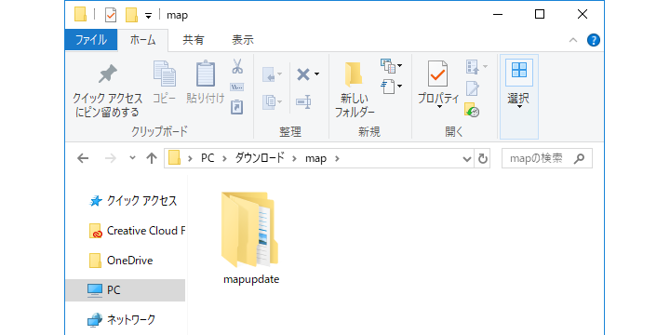
Task: Click the Edit icon in the Open group
Action: pyautogui.click(x=472, y=88)
